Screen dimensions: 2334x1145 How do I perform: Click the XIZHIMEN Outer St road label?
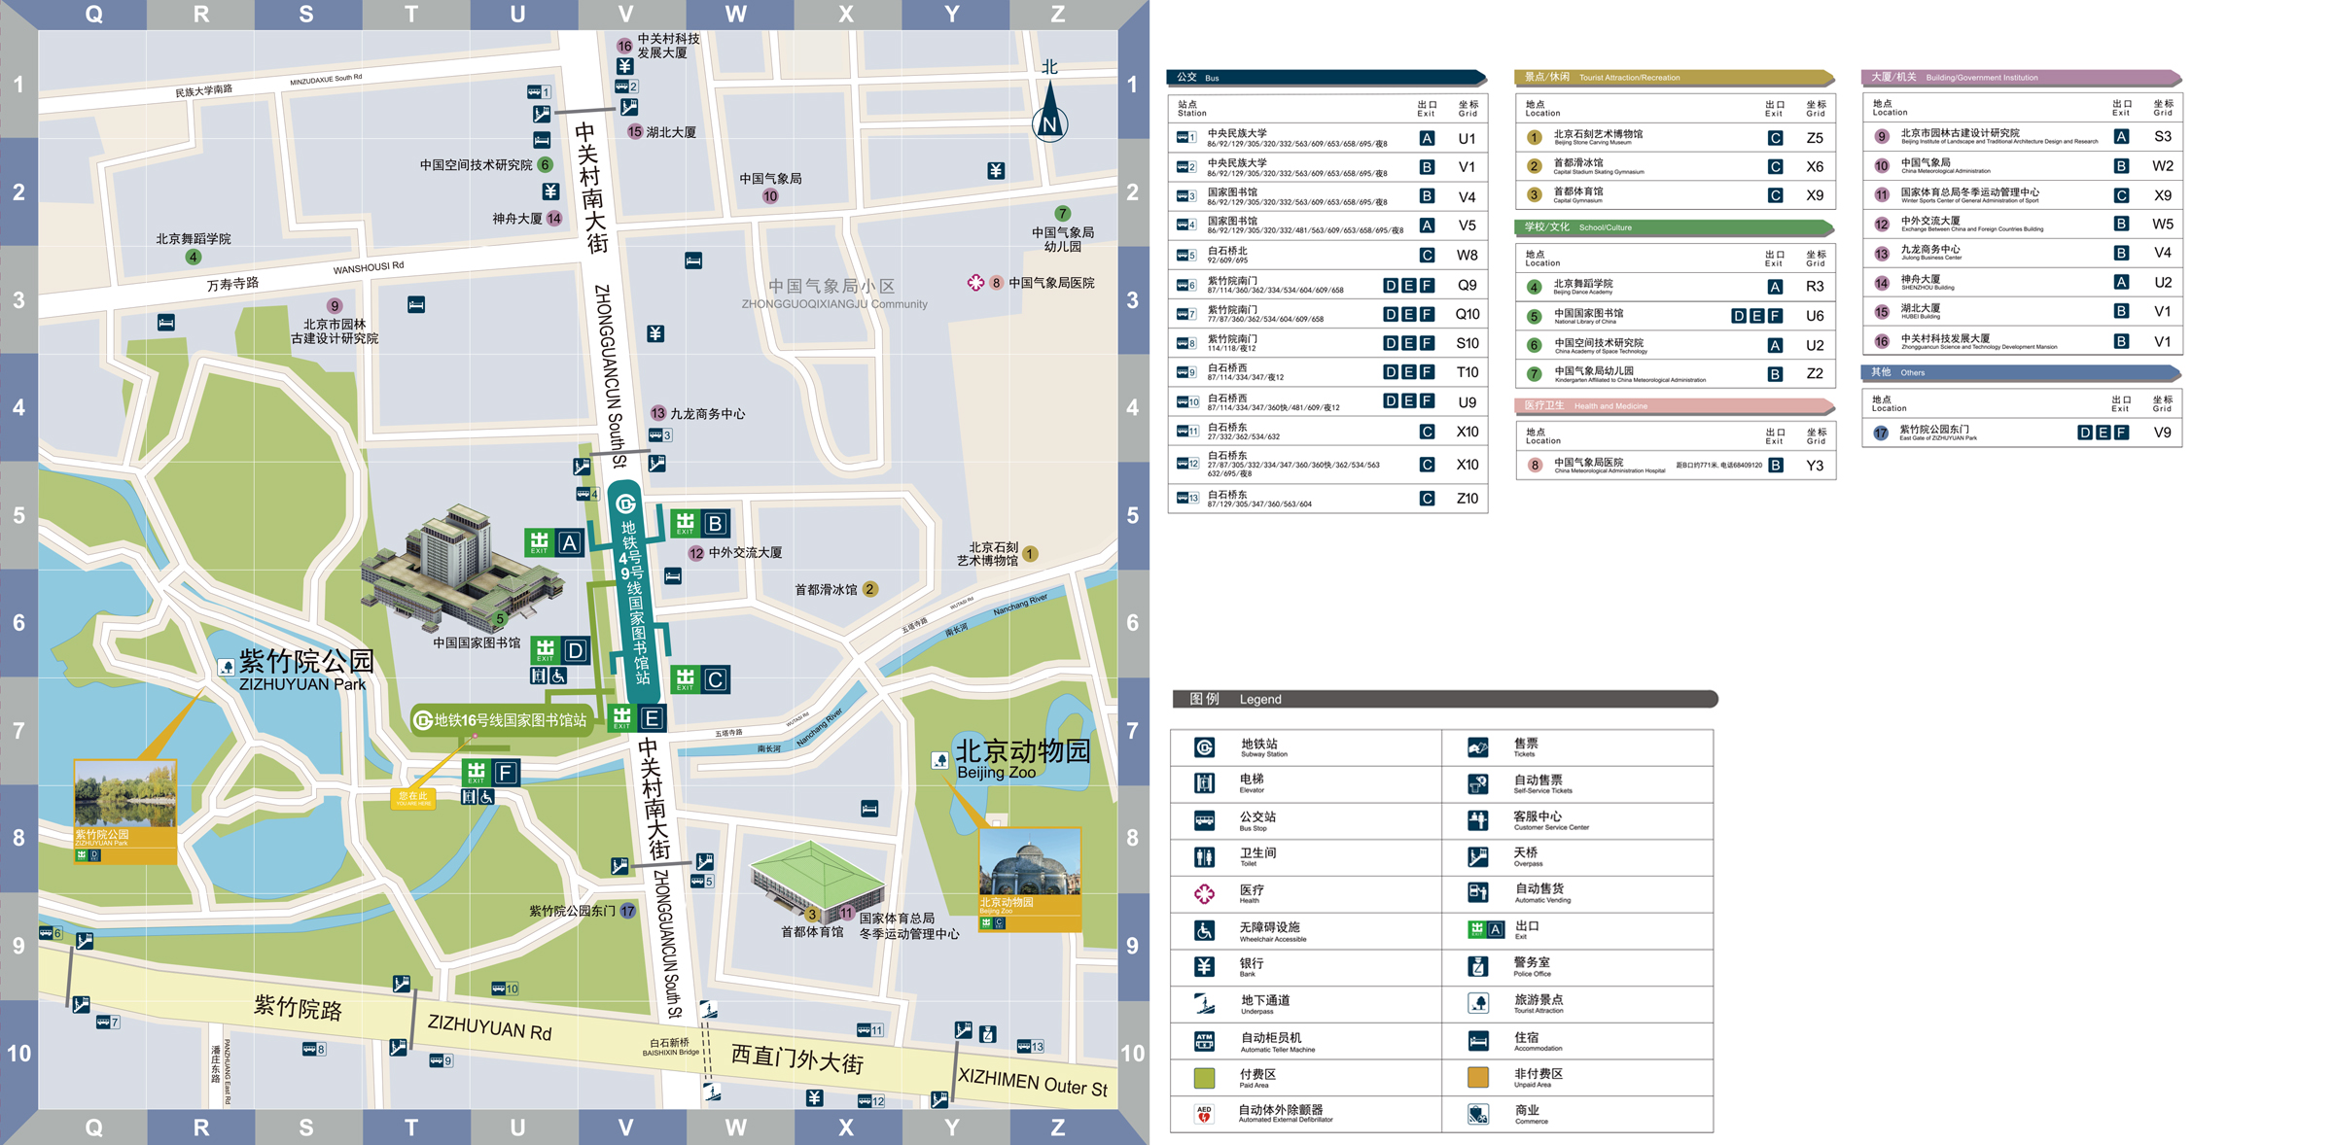pyautogui.click(x=1033, y=1082)
